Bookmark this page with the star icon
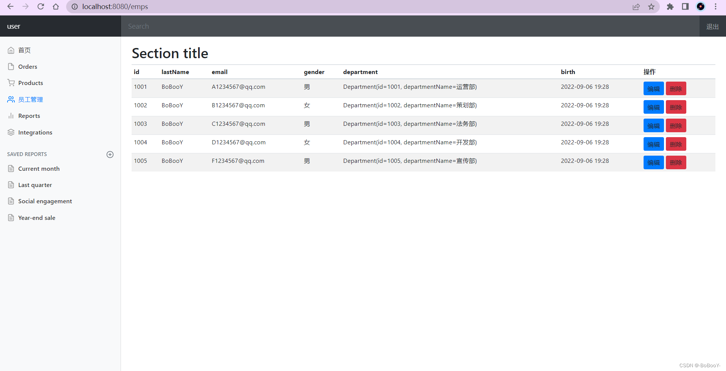 click(651, 6)
